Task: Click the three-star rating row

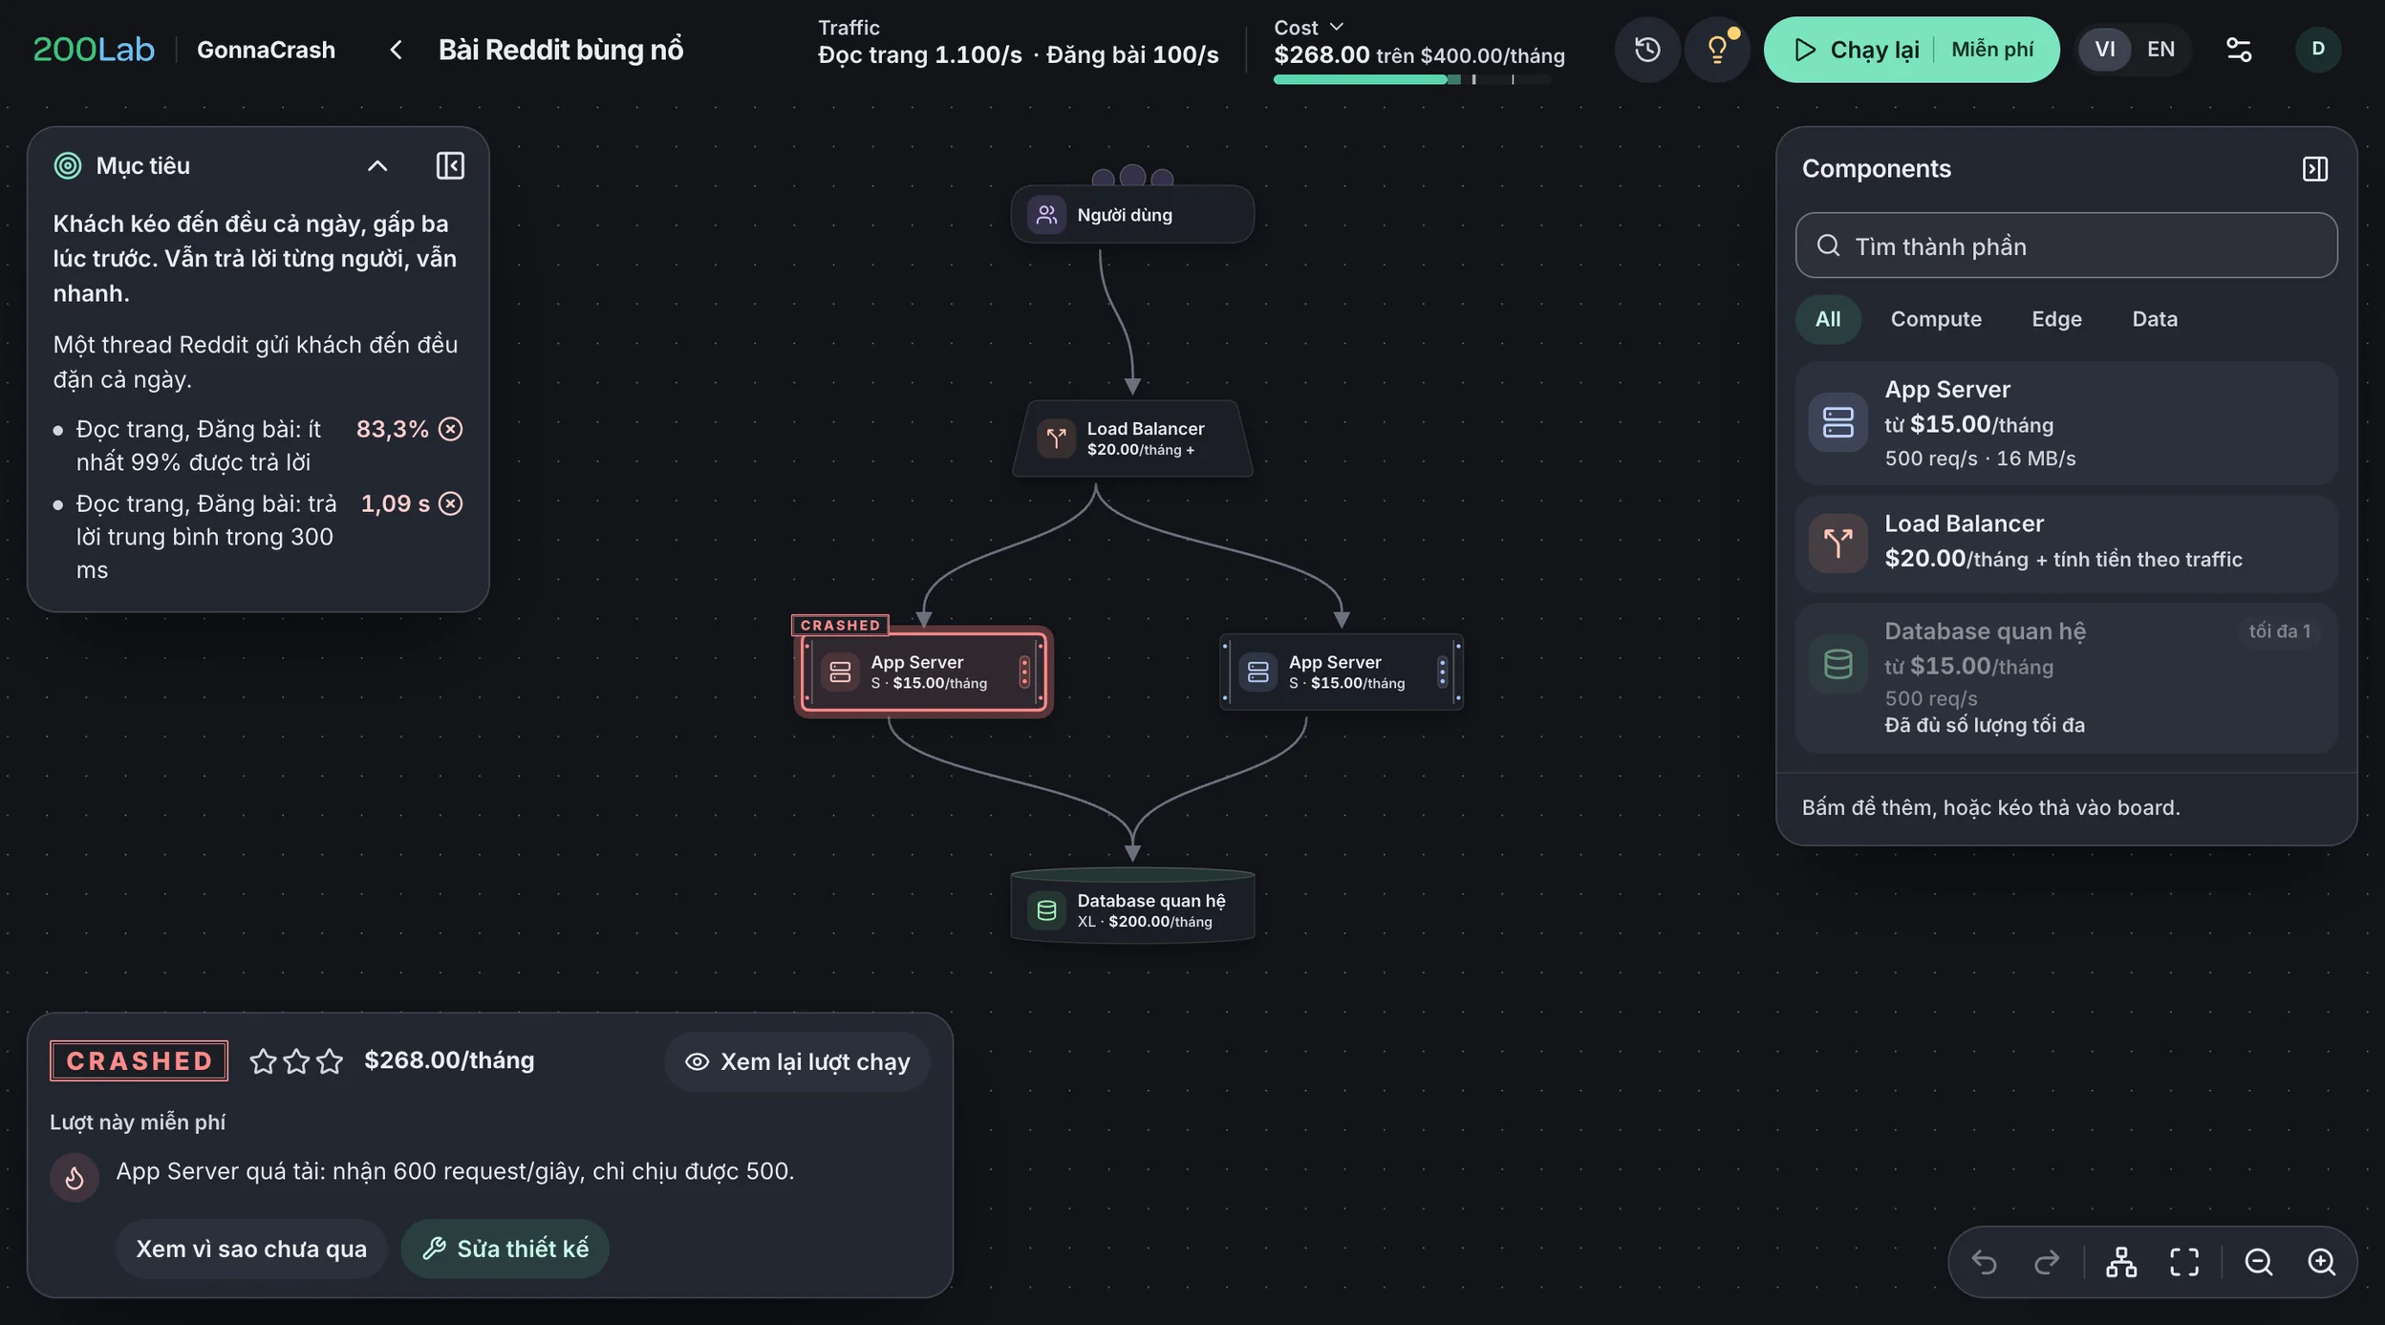Action: 296,1061
